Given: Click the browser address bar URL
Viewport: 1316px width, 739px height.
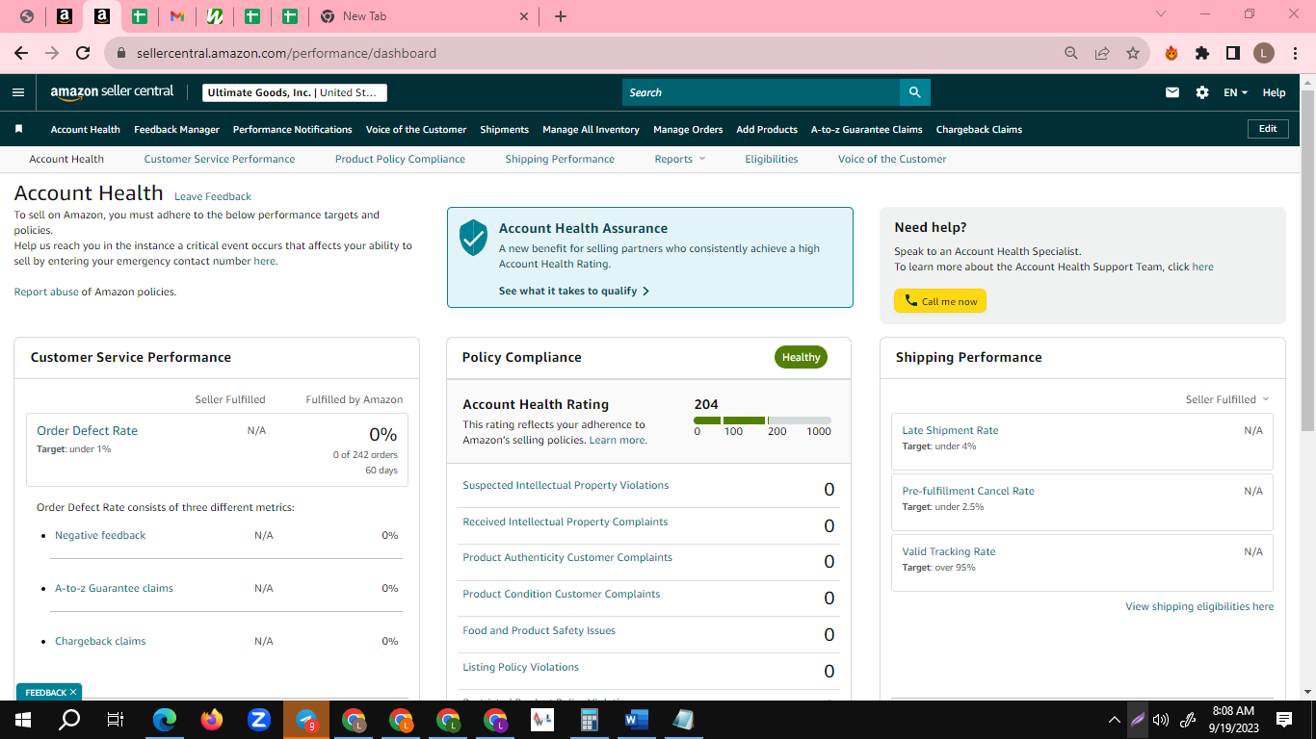Looking at the screenshot, I should coord(286,53).
